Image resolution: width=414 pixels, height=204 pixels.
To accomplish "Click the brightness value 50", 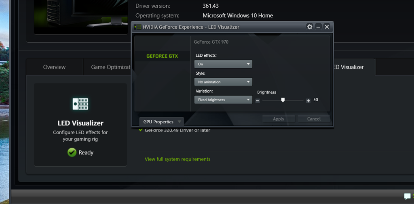I will coord(315,100).
